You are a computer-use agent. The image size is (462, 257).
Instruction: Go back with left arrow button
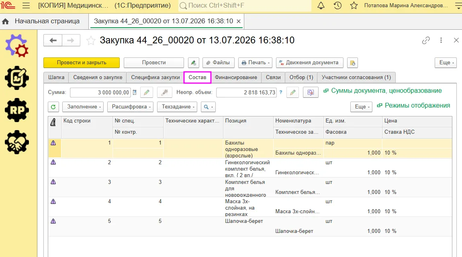point(53,40)
